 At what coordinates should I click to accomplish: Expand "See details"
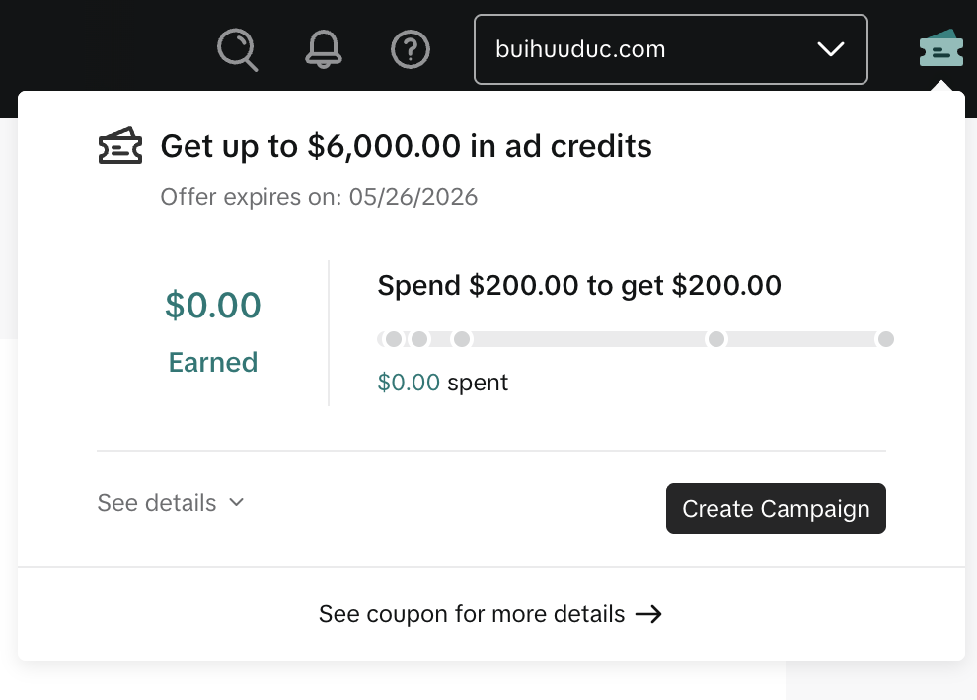click(x=157, y=503)
